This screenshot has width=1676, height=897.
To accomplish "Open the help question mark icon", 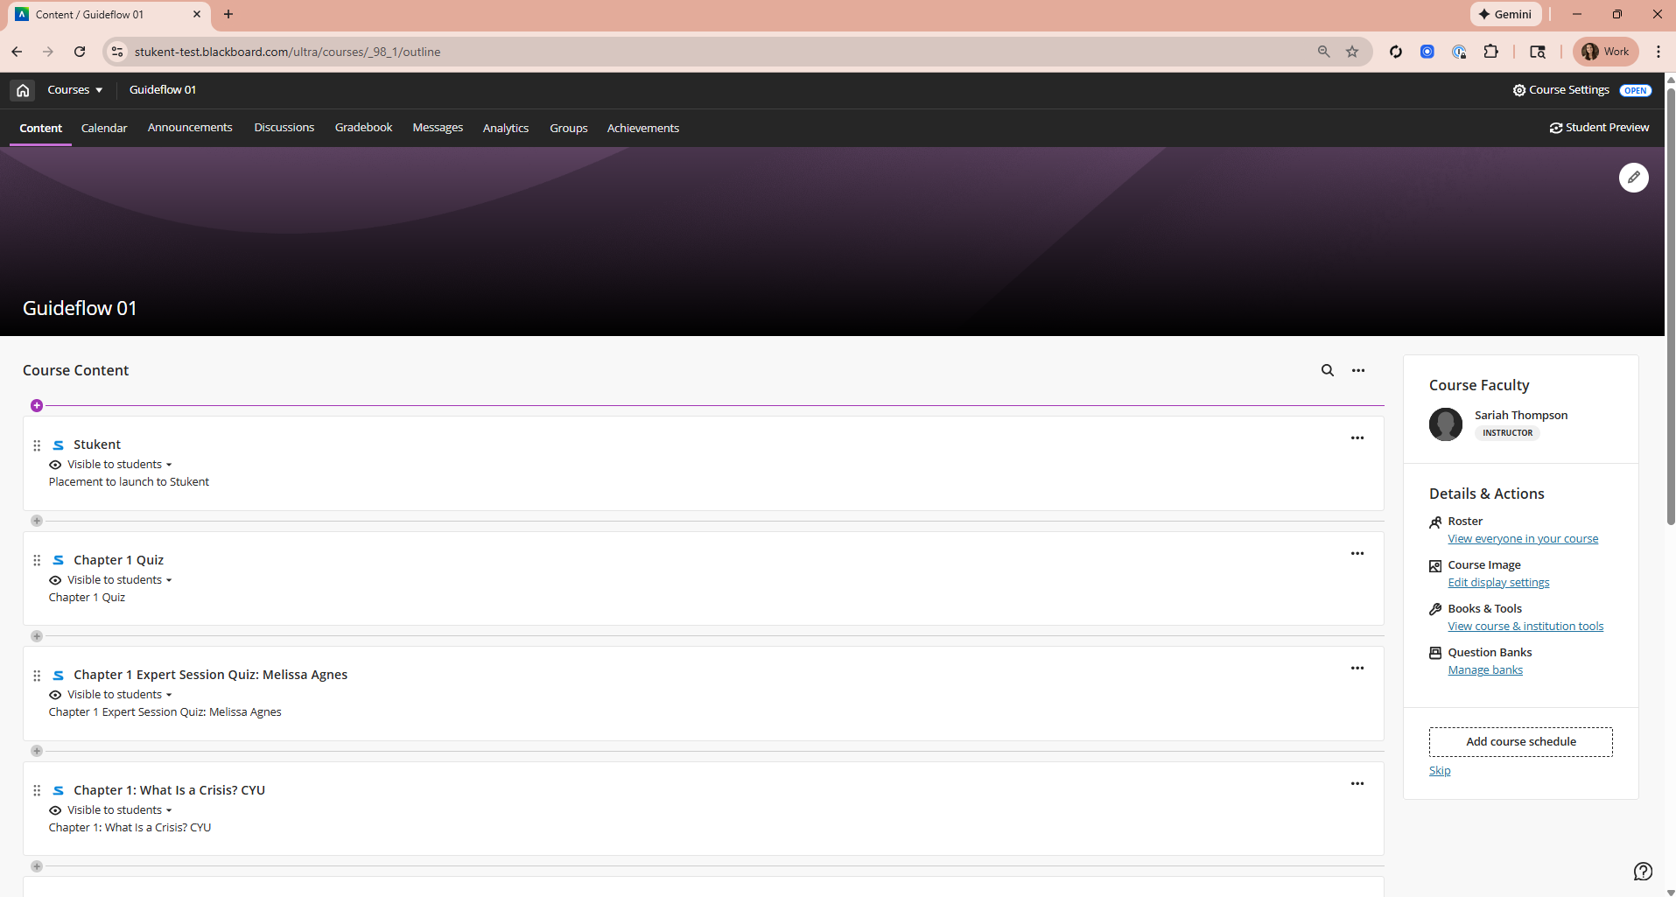I will click(1643, 871).
